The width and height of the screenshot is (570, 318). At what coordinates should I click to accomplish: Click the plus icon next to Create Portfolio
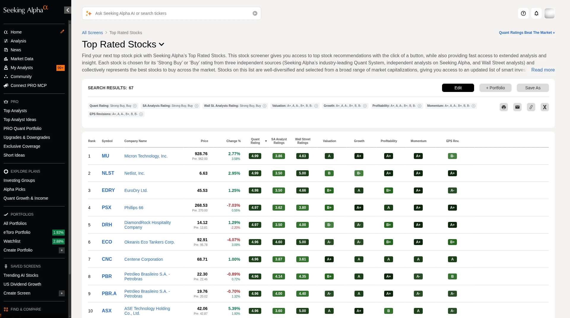click(x=62, y=250)
